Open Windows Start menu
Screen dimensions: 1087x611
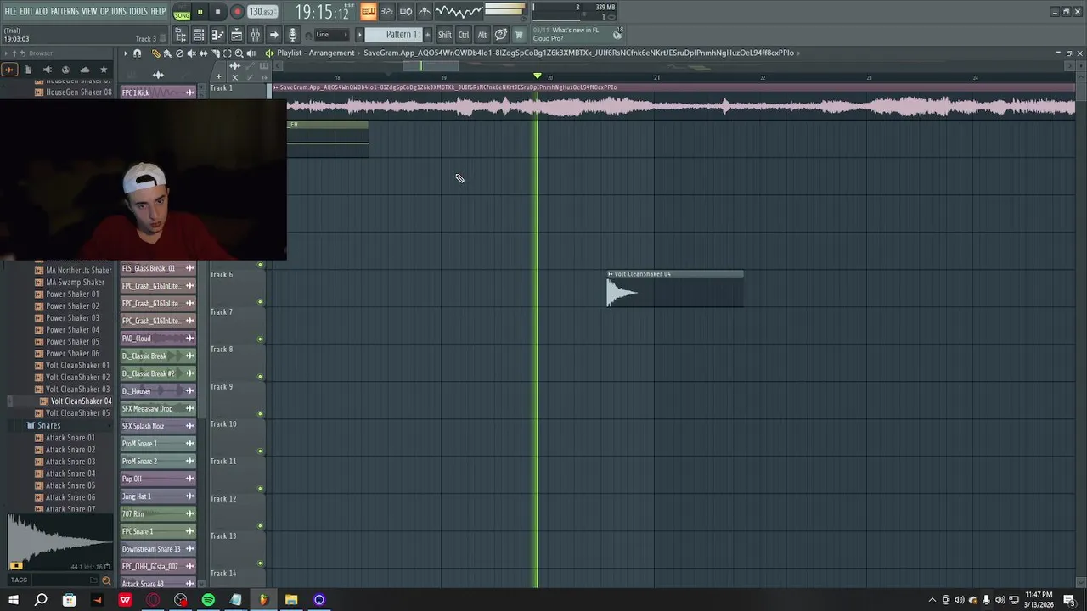[12, 600]
